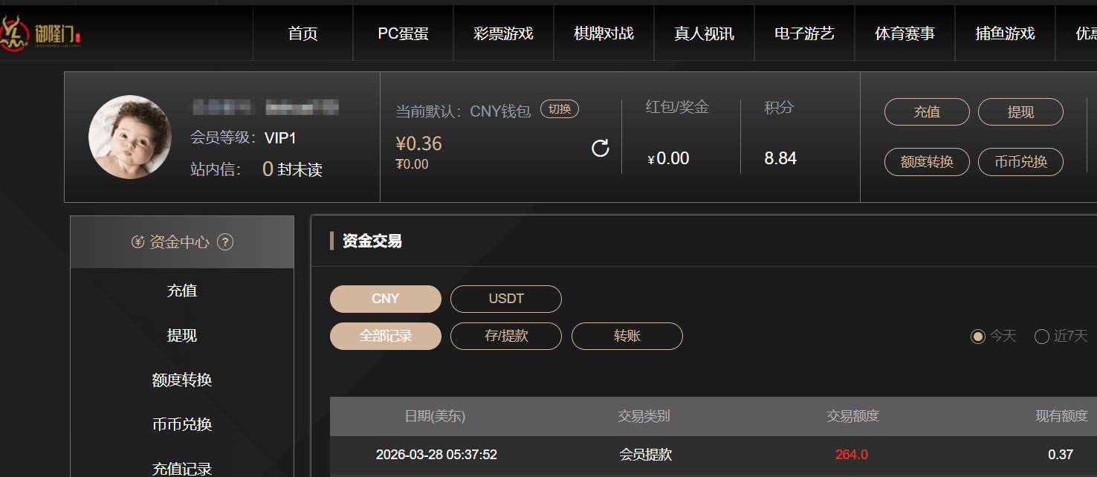This screenshot has height=477, width=1097.
Task: Select the 近7天 radio button
Action: [1042, 337]
